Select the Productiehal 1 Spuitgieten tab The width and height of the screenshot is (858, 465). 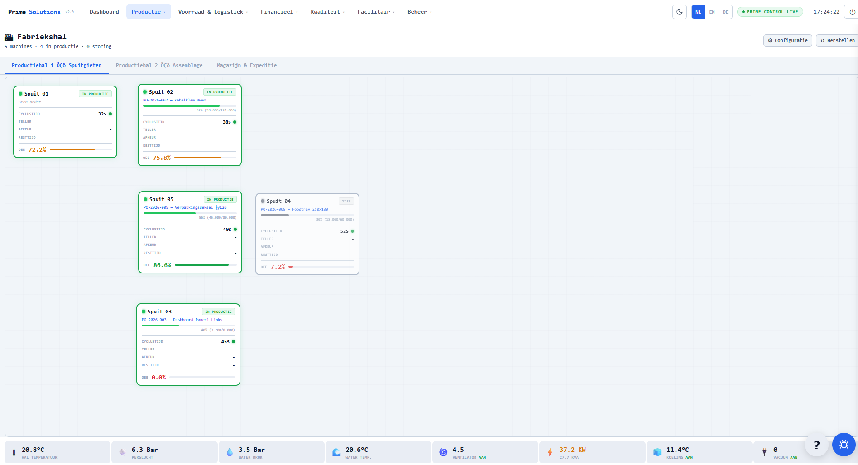57,65
